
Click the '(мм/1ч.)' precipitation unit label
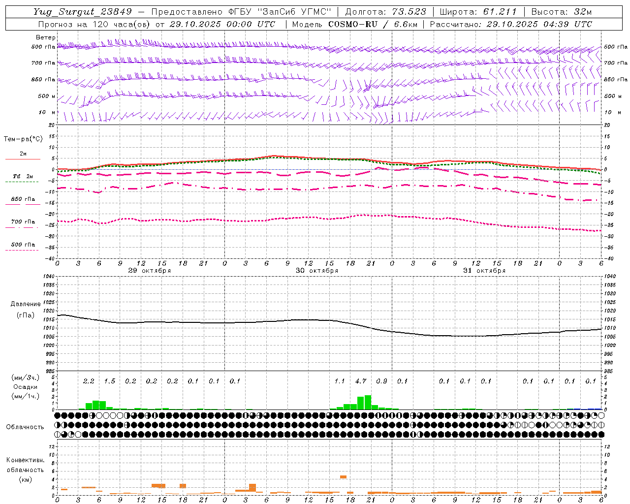pyautogui.click(x=26, y=396)
